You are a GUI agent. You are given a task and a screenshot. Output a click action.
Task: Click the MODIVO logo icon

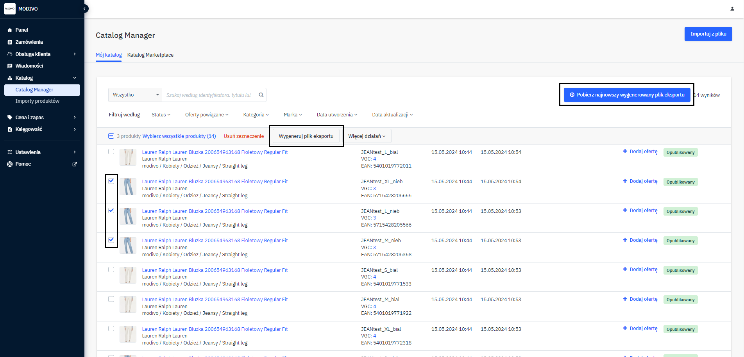tap(10, 9)
